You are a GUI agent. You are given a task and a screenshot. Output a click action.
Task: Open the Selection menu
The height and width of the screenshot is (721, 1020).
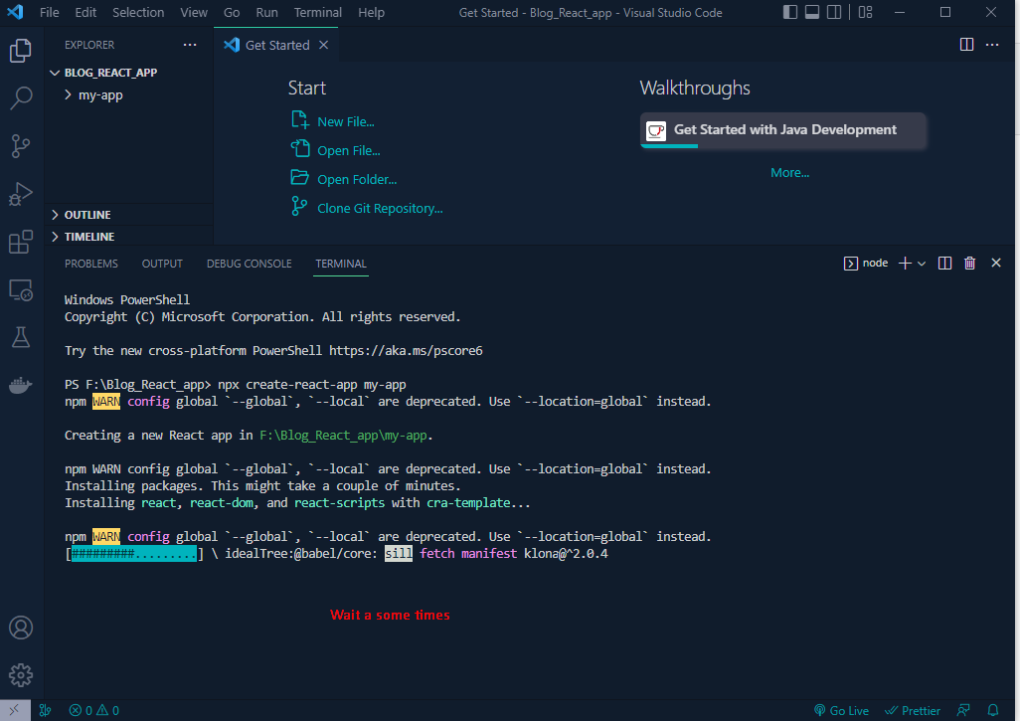coord(138,12)
